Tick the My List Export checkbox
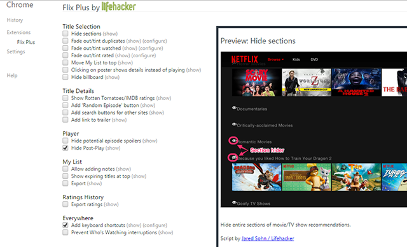This screenshot has width=407, height=247. (x=66, y=183)
